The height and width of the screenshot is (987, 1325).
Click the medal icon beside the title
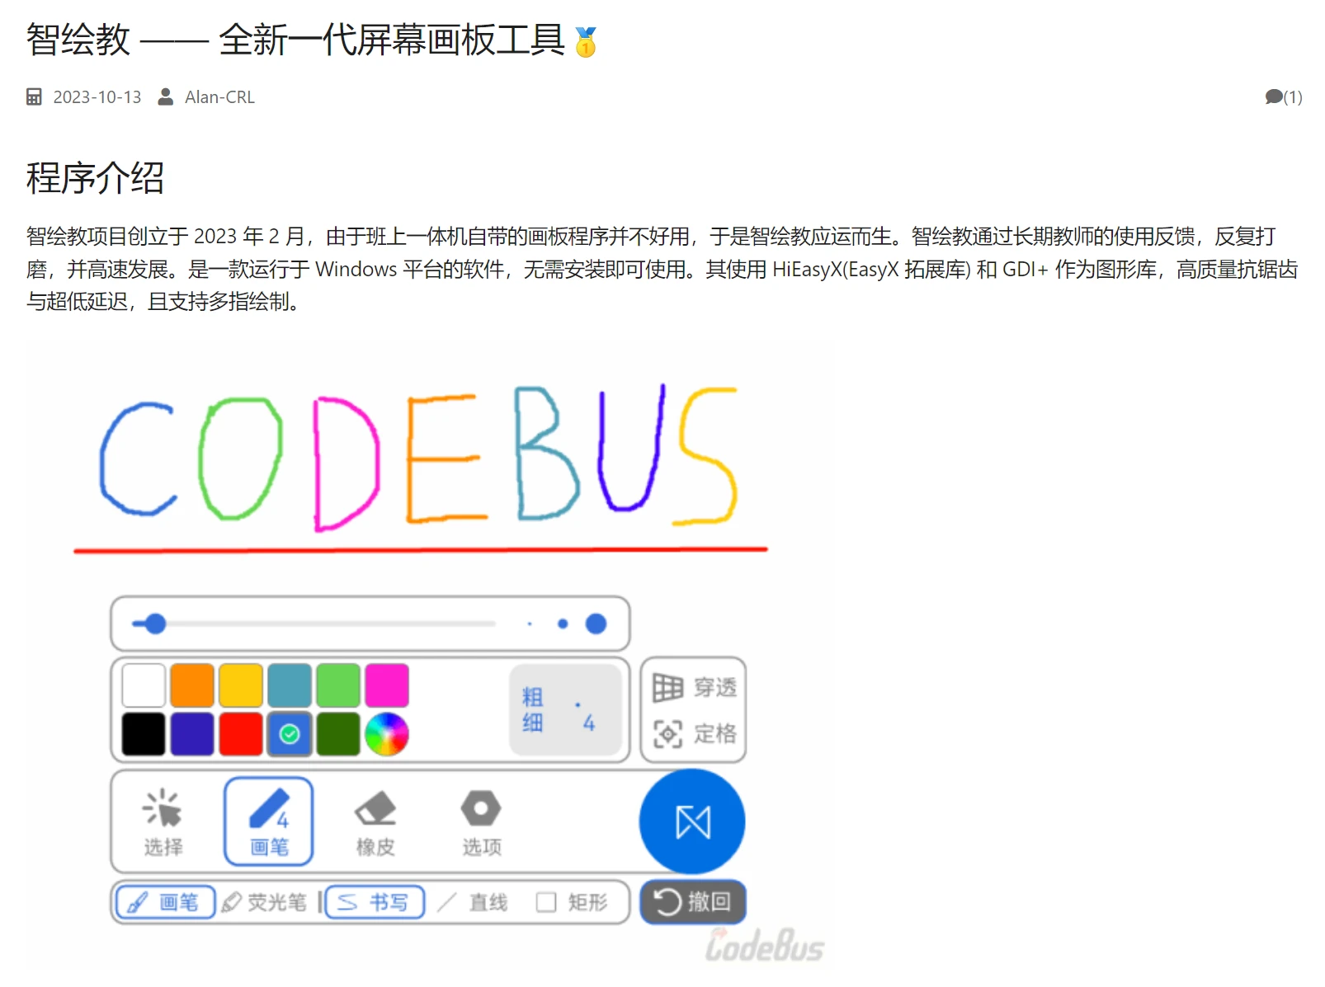586,41
